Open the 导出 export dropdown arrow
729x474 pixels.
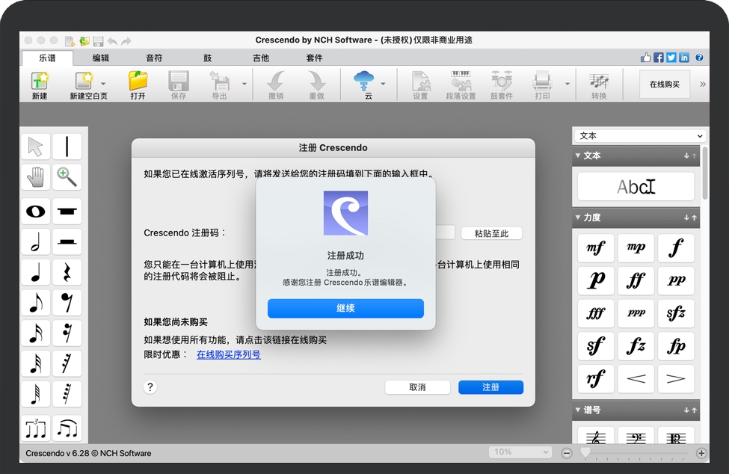(245, 84)
